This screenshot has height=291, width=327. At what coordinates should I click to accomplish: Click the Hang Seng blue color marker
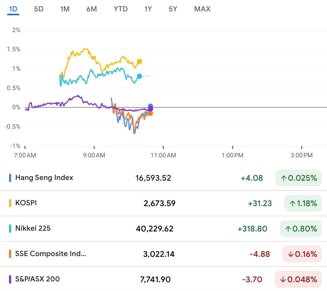coord(10,178)
